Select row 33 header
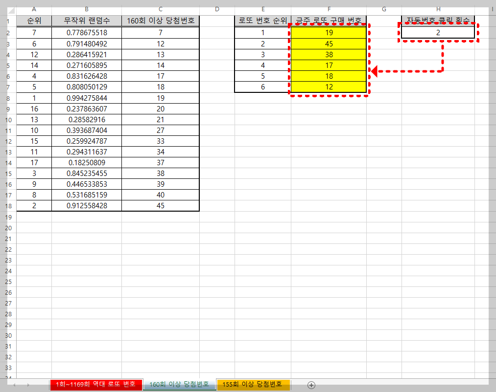This screenshot has width=496, height=392. tap(8, 368)
